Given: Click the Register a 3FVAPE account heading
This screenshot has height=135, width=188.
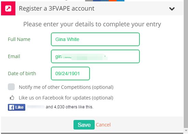Looking at the screenshot, I should (57, 9).
